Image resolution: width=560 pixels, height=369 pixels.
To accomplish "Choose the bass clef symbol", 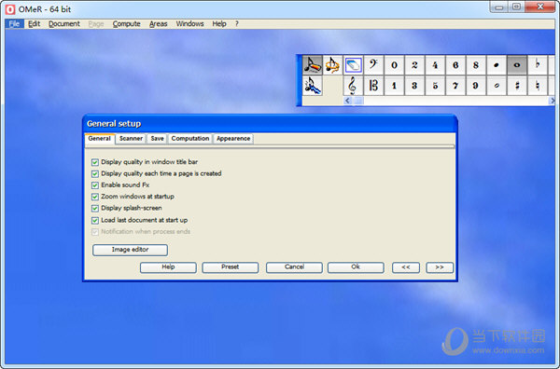I will pos(373,65).
